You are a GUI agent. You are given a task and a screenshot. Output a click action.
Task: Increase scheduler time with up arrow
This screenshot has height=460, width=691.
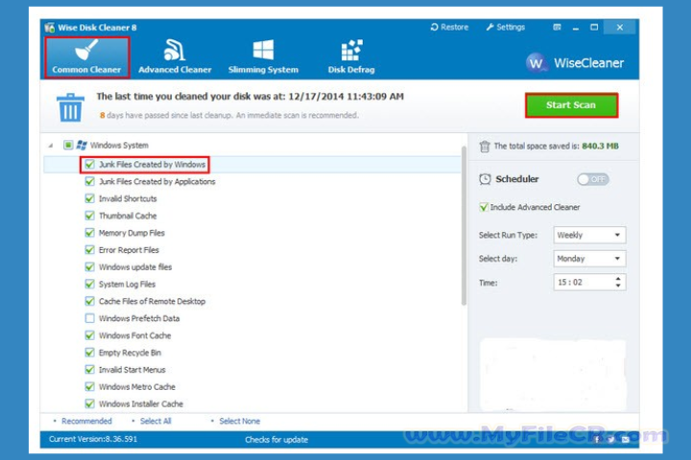point(618,279)
